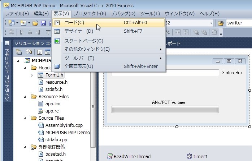The width and height of the screenshot is (252, 161).
Task: Choose デザイナー(D) in the menu
Action: point(109,31)
